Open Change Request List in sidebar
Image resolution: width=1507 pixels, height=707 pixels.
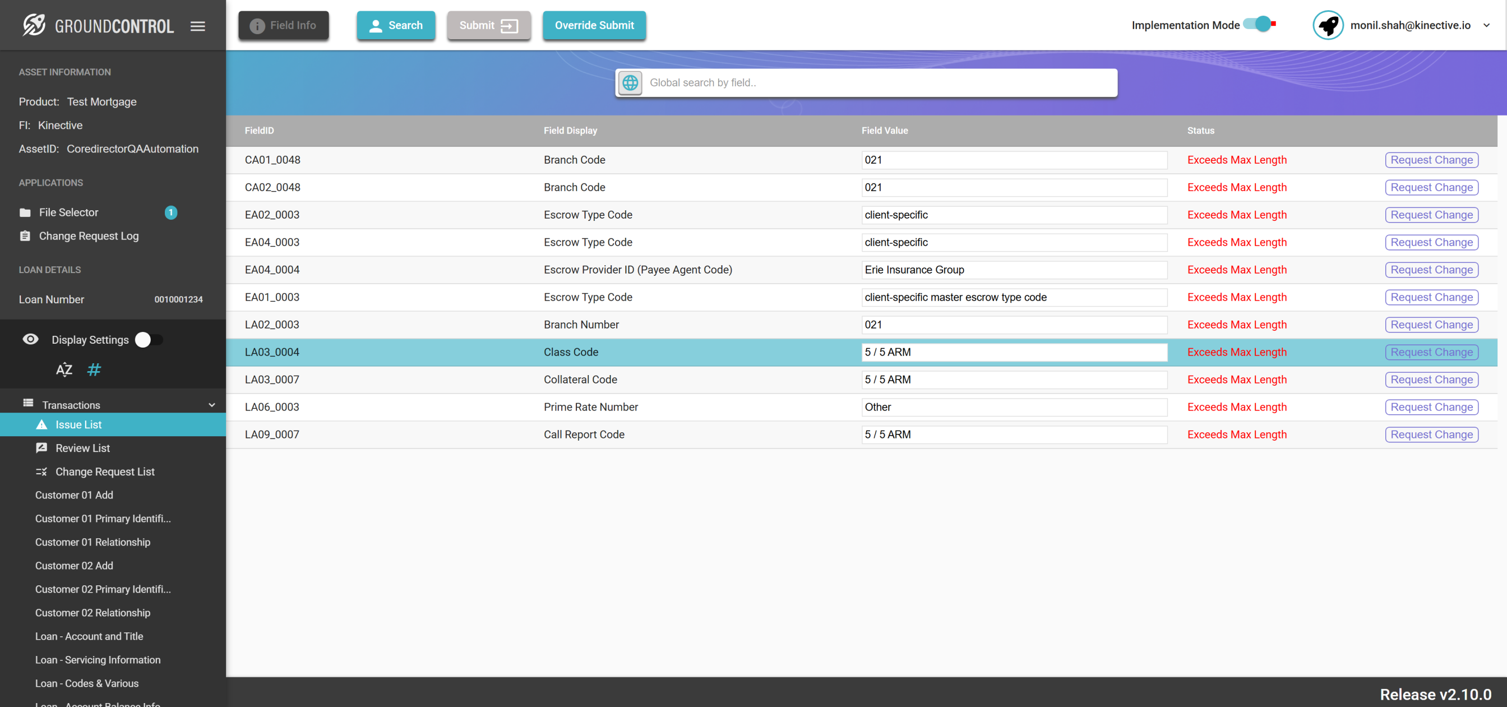point(105,471)
